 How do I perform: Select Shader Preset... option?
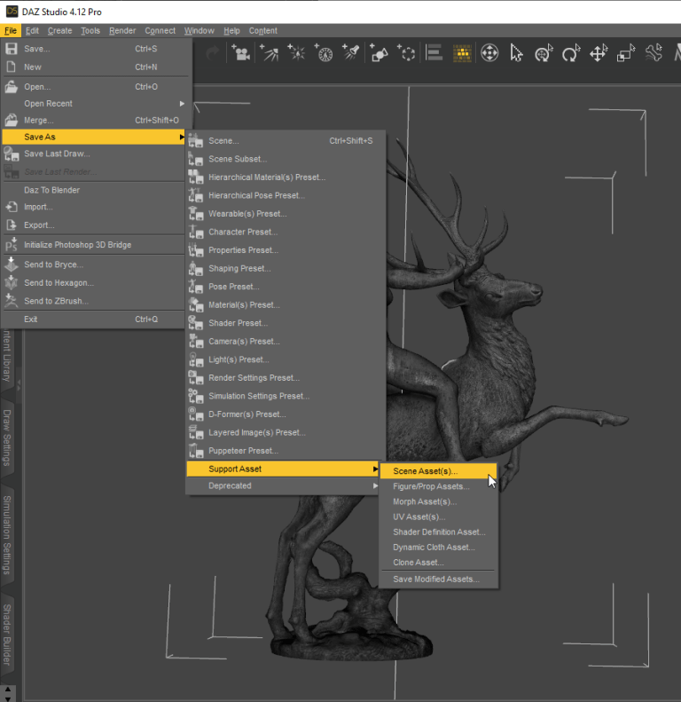[x=286, y=323]
